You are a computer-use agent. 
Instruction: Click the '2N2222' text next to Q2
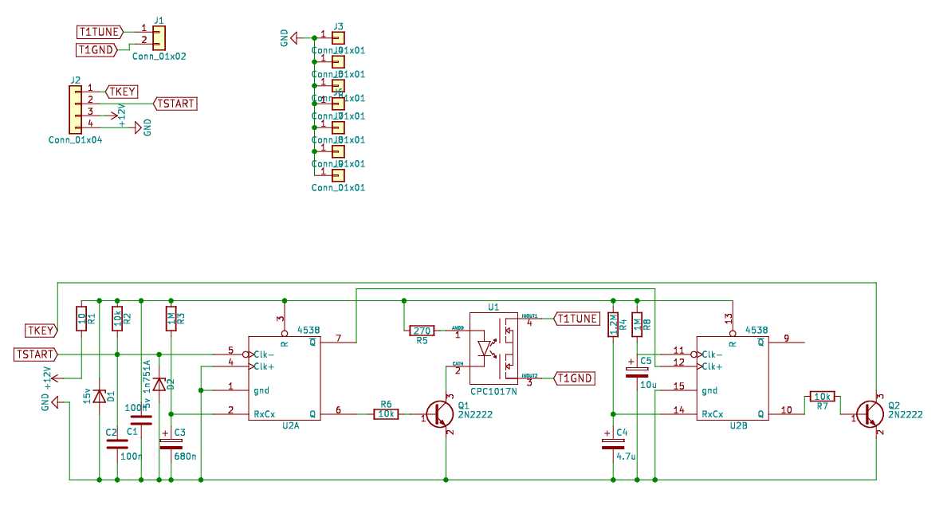906,415
